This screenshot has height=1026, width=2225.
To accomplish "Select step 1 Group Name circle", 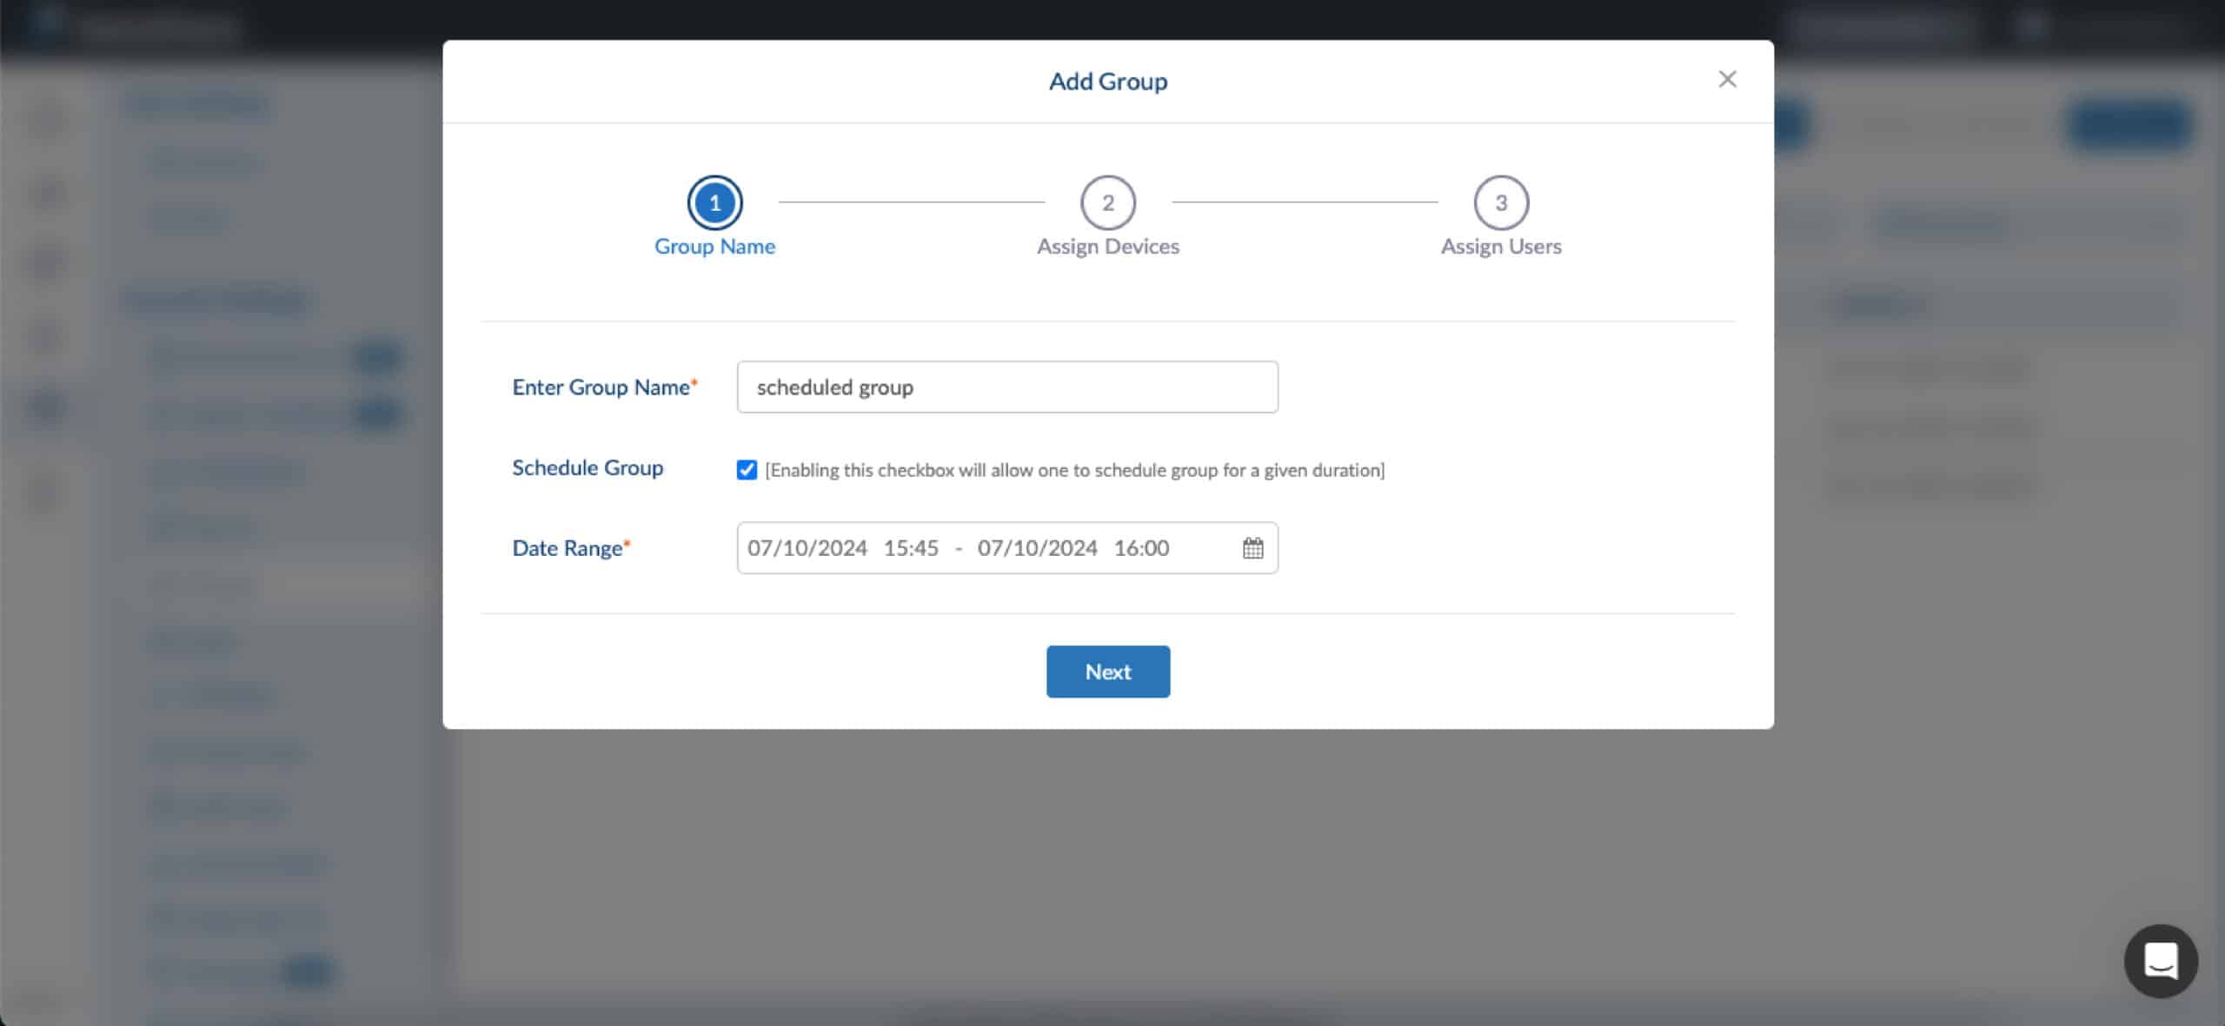I will tap(714, 202).
